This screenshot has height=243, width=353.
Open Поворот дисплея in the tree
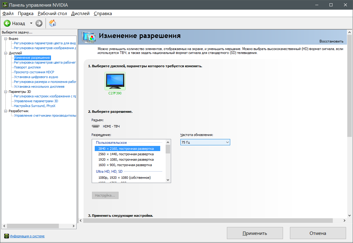pyautogui.click(x=27, y=67)
